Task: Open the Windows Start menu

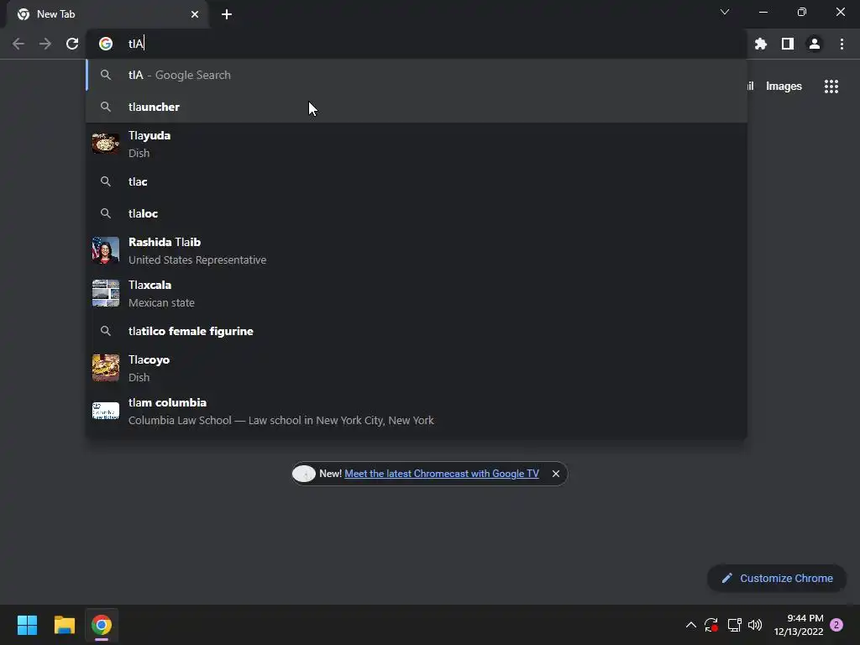Action: pyautogui.click(x=27, y=625)
